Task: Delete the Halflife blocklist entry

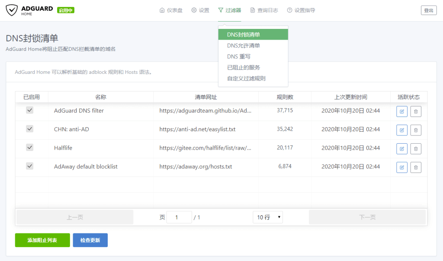Action: (415, 148)
